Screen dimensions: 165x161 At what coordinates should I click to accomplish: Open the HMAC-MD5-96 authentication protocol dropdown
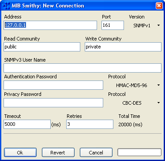pyautogui.click(x=135, y=85)
